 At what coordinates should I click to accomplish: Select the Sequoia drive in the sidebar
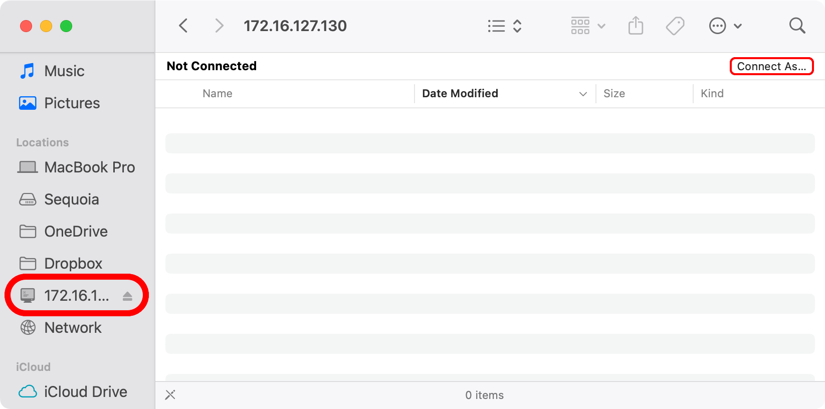coord(72,199)
